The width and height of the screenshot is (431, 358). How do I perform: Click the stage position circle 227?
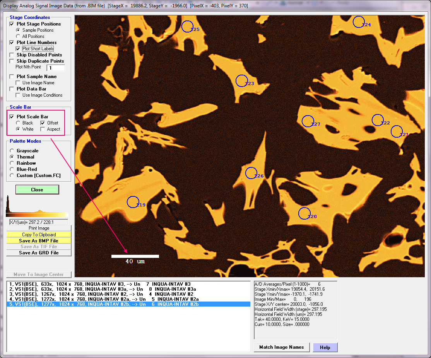pos(308,121)
